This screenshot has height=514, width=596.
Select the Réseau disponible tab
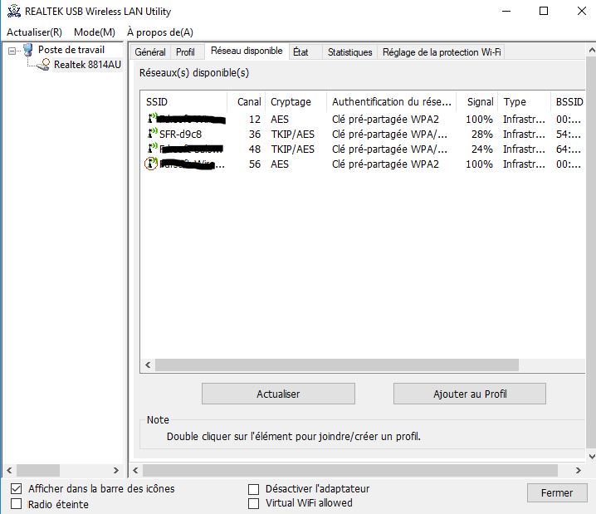tap(247, 51)
